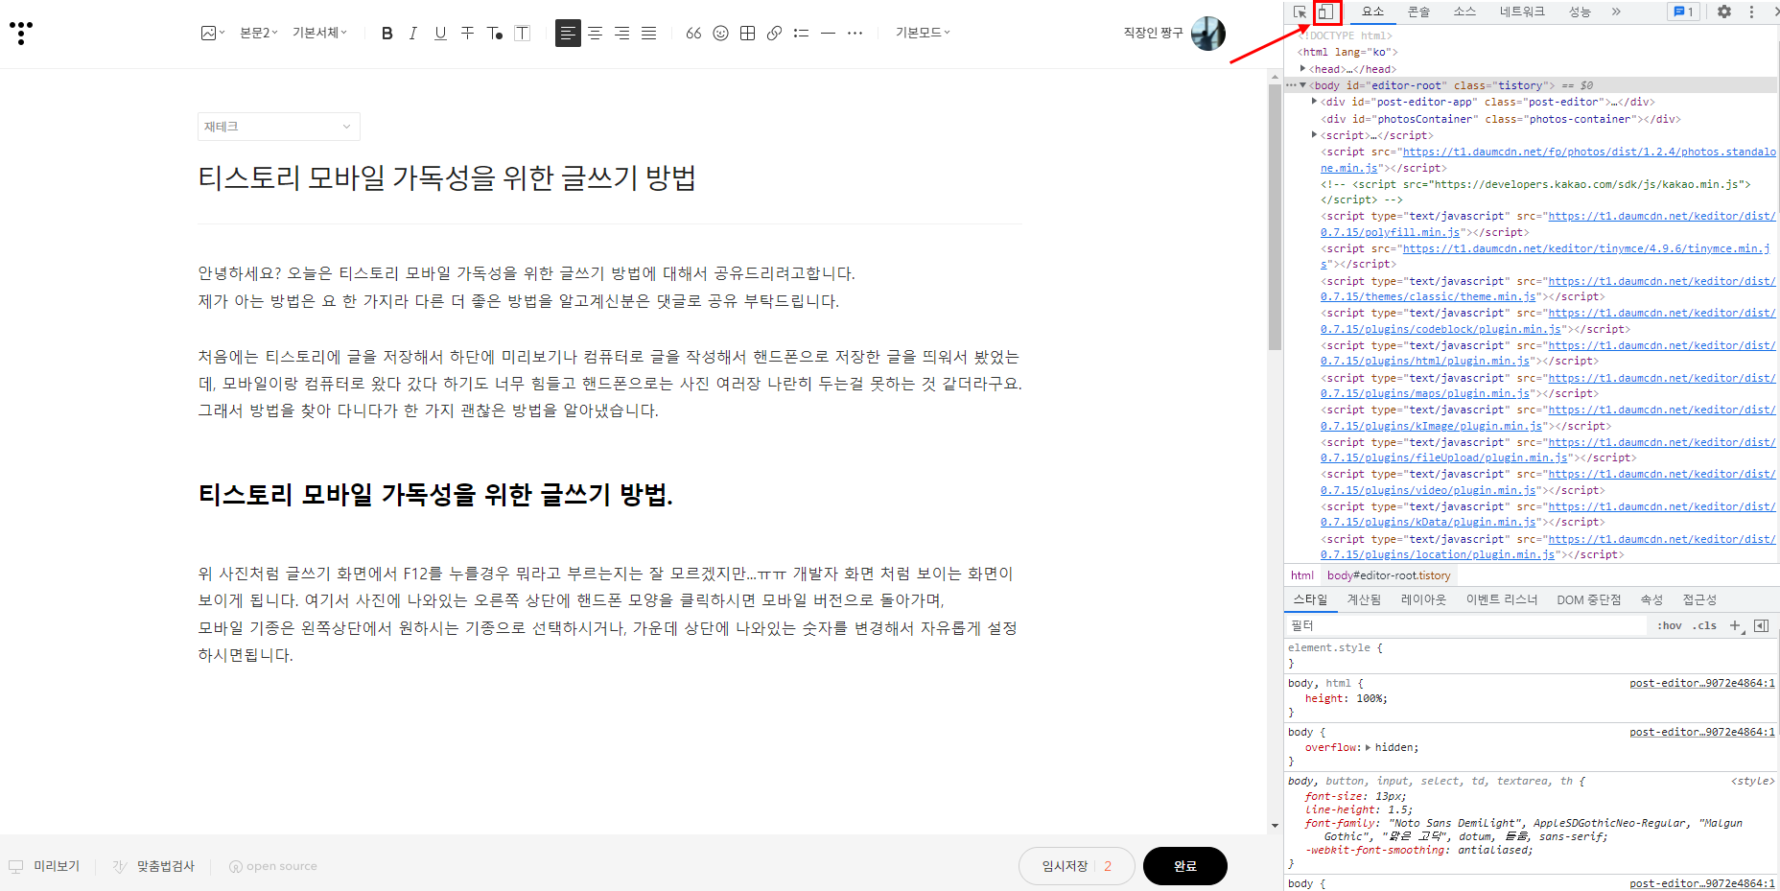Open the image attachment dropdown
The width and height of the screenshot is (1780, 891).
tap(213, 33)
